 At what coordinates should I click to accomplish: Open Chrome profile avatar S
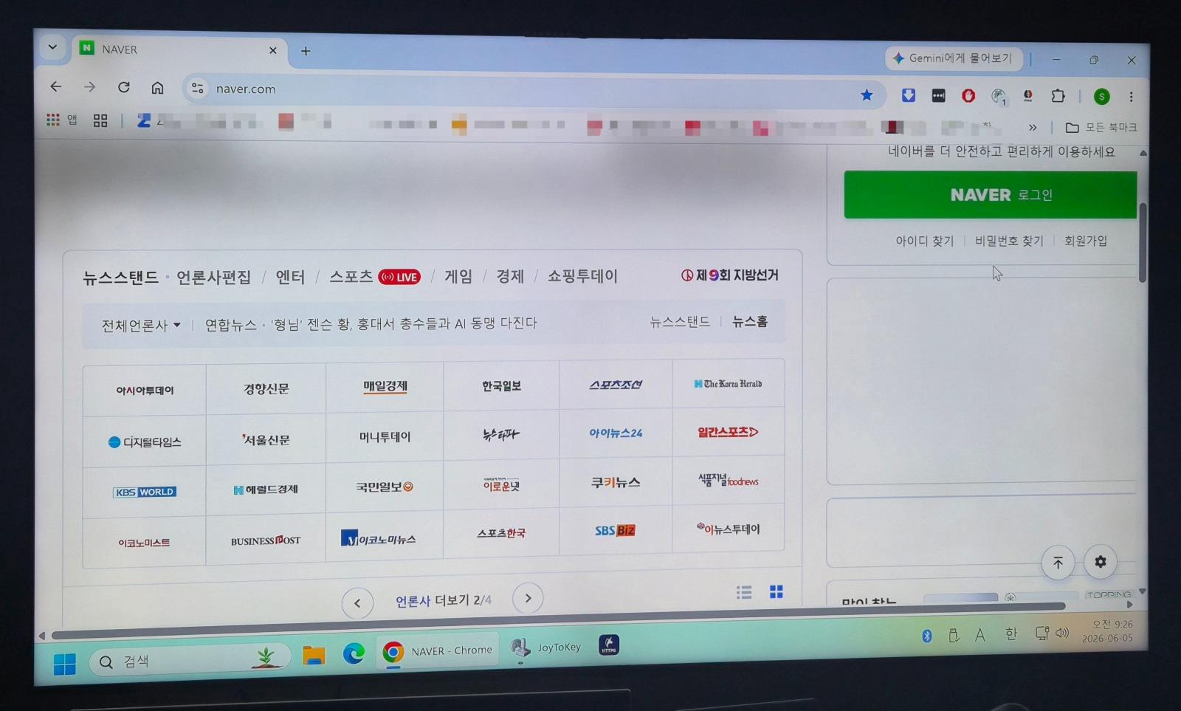(x=1101, y=96)
